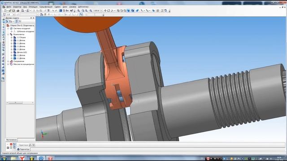This screenshot has height=161, width=287.
Task: Select Системы координат in model tree
Action: pyautogui.click(x=22, y=29)
